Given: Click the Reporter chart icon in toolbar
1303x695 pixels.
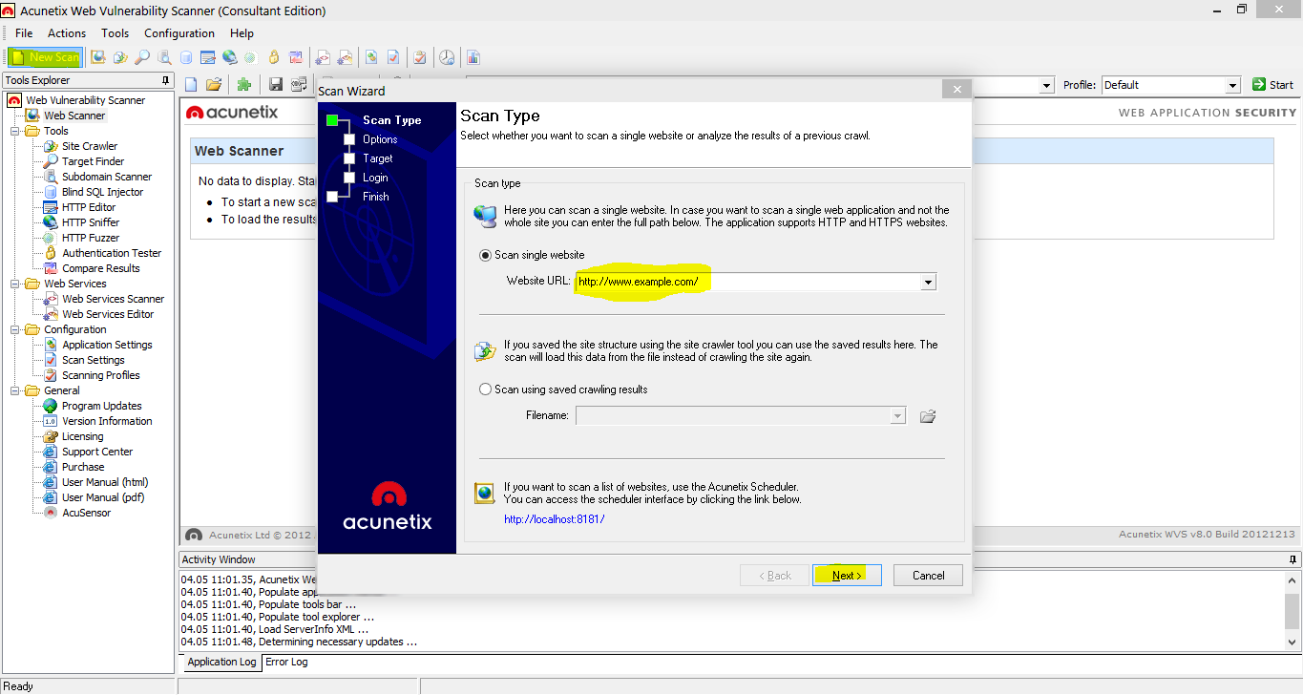Looking at the screenshot, I should (x=473, y=57).
